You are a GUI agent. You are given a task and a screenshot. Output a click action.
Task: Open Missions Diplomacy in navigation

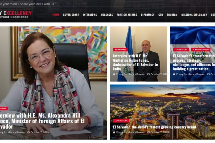[194, 15]
